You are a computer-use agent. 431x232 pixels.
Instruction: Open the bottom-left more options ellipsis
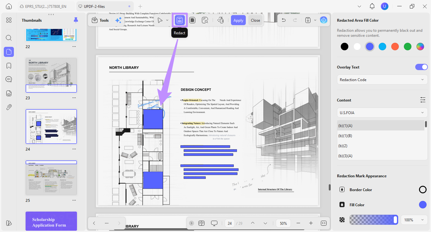107,223
